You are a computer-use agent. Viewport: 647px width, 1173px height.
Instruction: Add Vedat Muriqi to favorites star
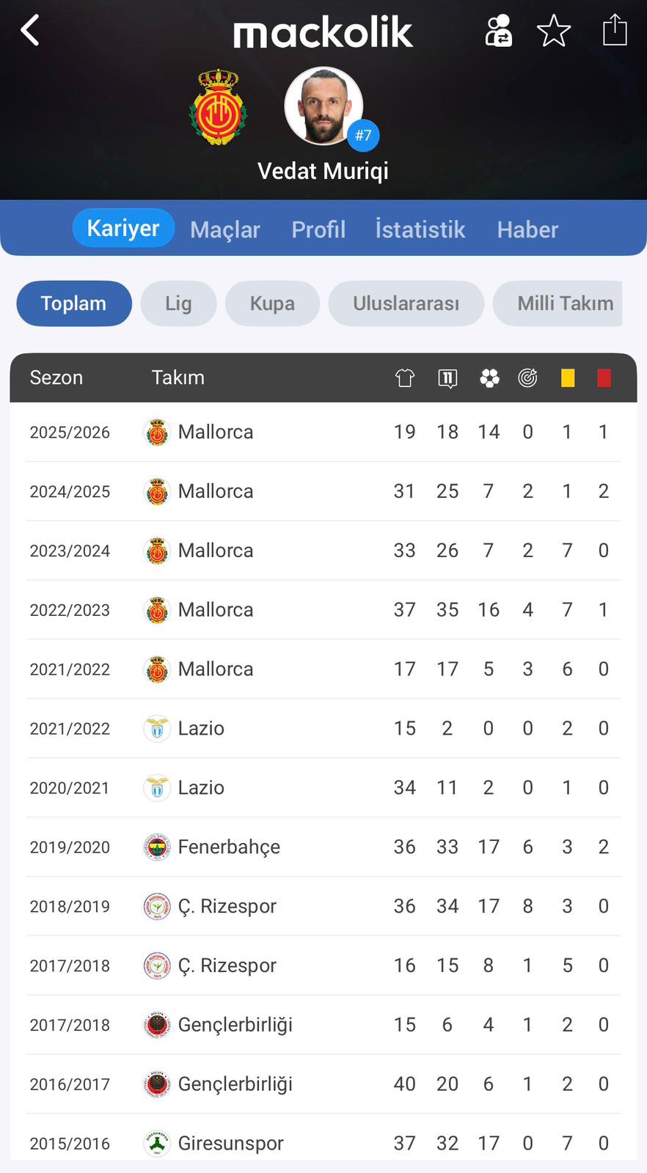click(x=554, y=31)
